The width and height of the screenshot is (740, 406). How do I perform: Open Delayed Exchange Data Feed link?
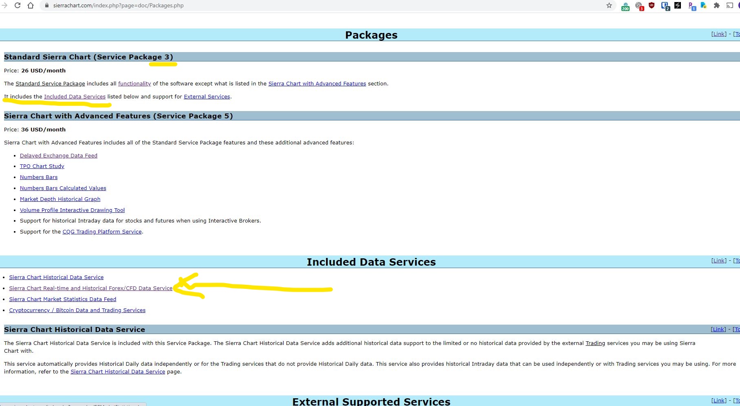tap(59, 156)
